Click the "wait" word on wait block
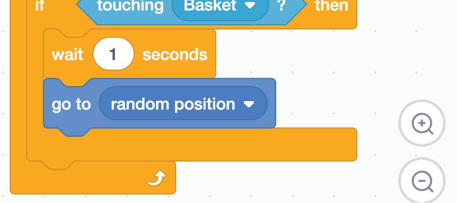 click(x=67, y=54)
